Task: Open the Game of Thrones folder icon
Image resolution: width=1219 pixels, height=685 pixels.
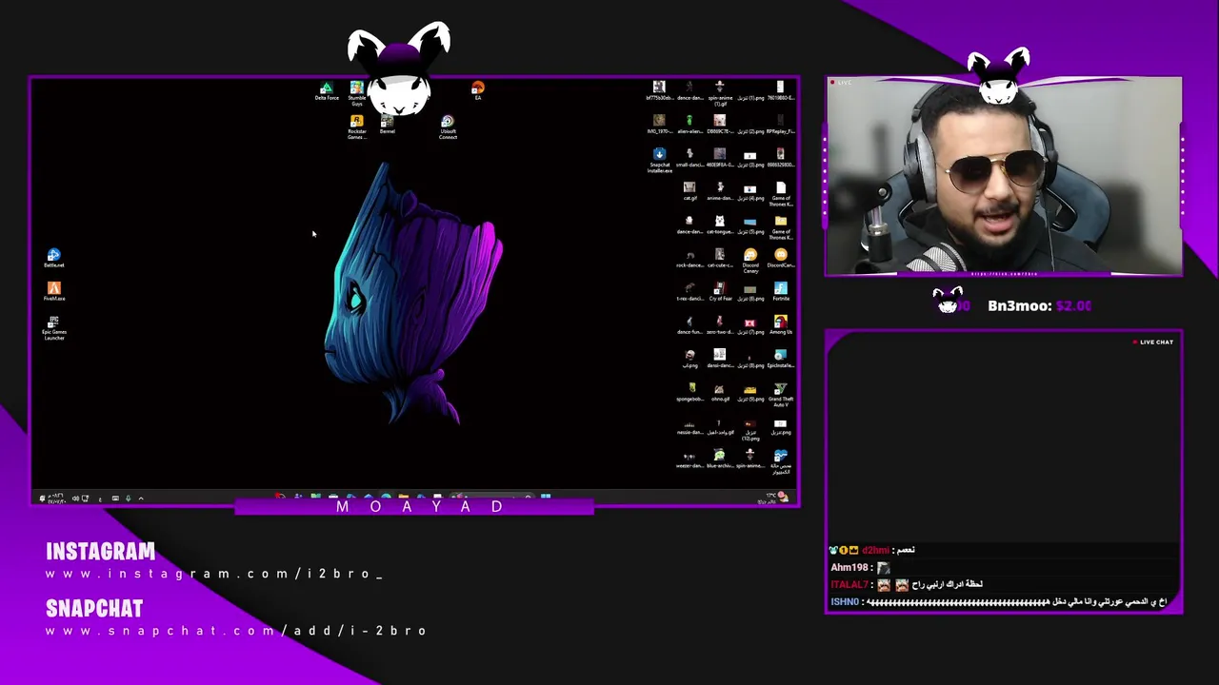Action: point(781,226)
